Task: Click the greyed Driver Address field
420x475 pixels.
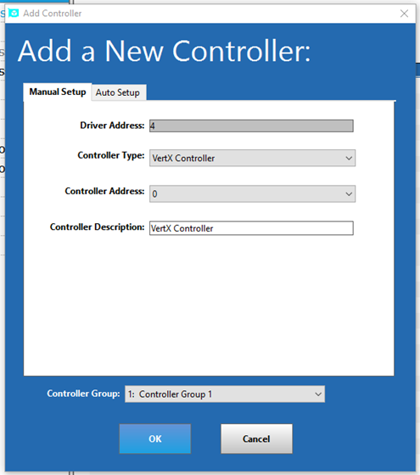Action: [x=251, y=126]
